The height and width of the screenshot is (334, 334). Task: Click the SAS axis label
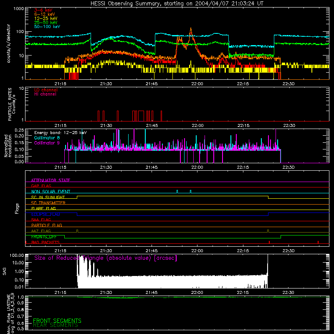5,271
